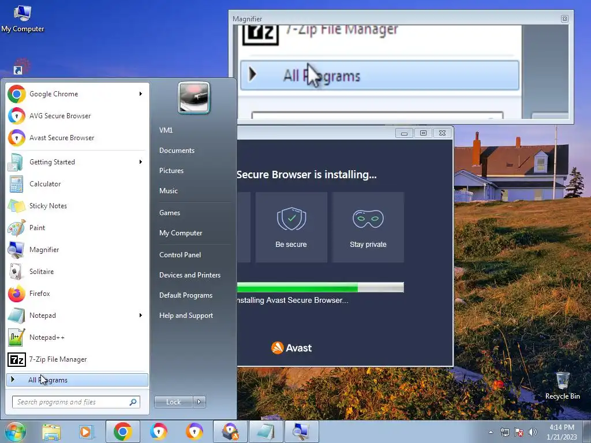The width and height of the screenshot is (591, 443).
Task: Click the Avast installation progress bar
Action: pyautogui.click(x=320, y=287)
